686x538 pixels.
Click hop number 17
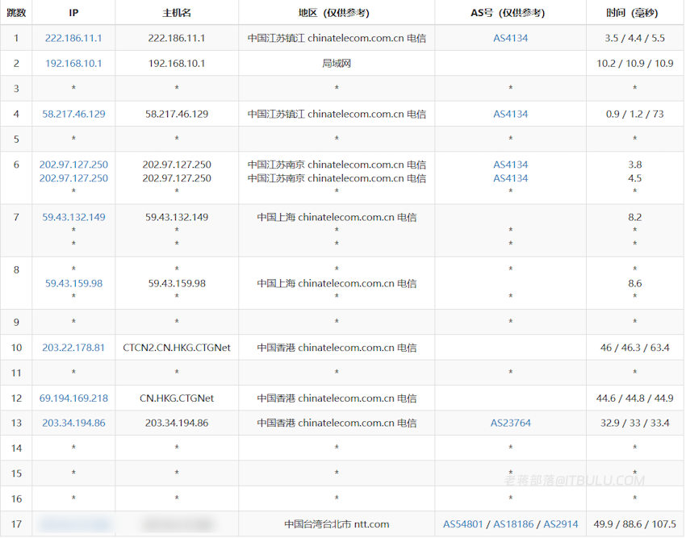click(x=16, y=524)
